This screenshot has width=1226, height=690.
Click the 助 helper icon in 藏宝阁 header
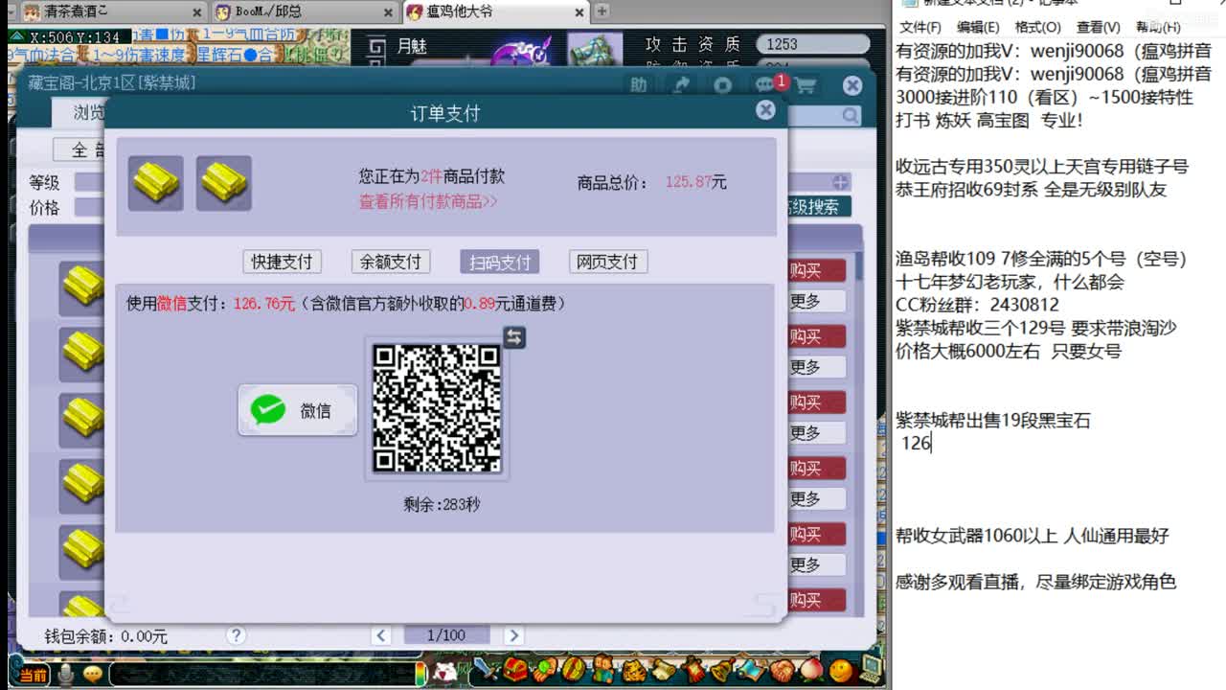(638, 85)
